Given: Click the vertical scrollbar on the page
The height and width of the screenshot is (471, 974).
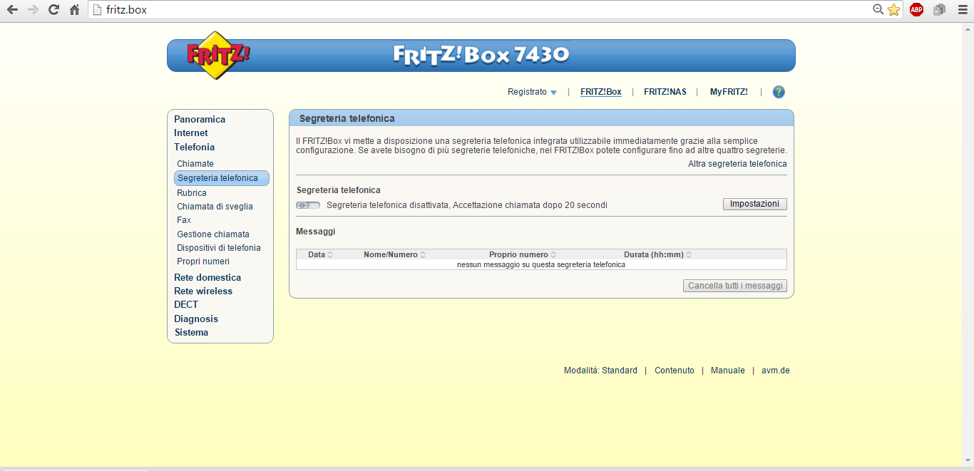Looking at the screenshot, I should coord(968,244).
